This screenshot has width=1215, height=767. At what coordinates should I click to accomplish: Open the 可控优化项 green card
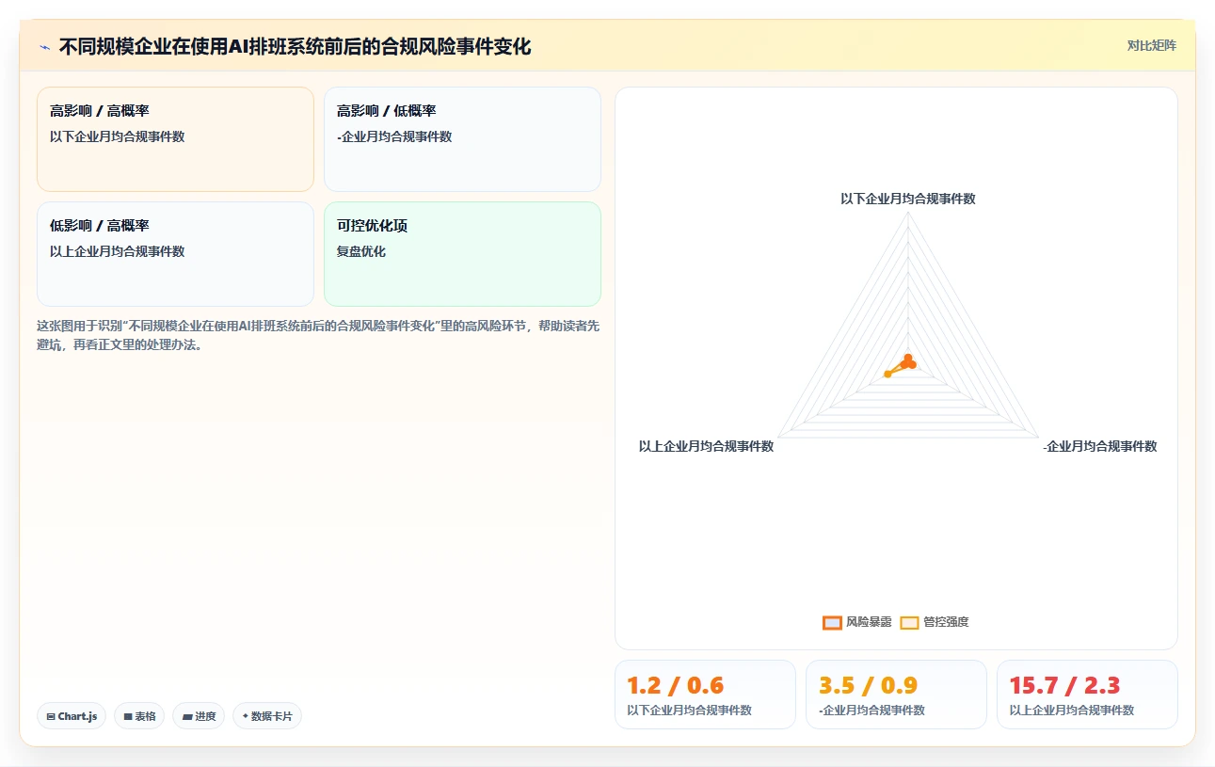462,254
